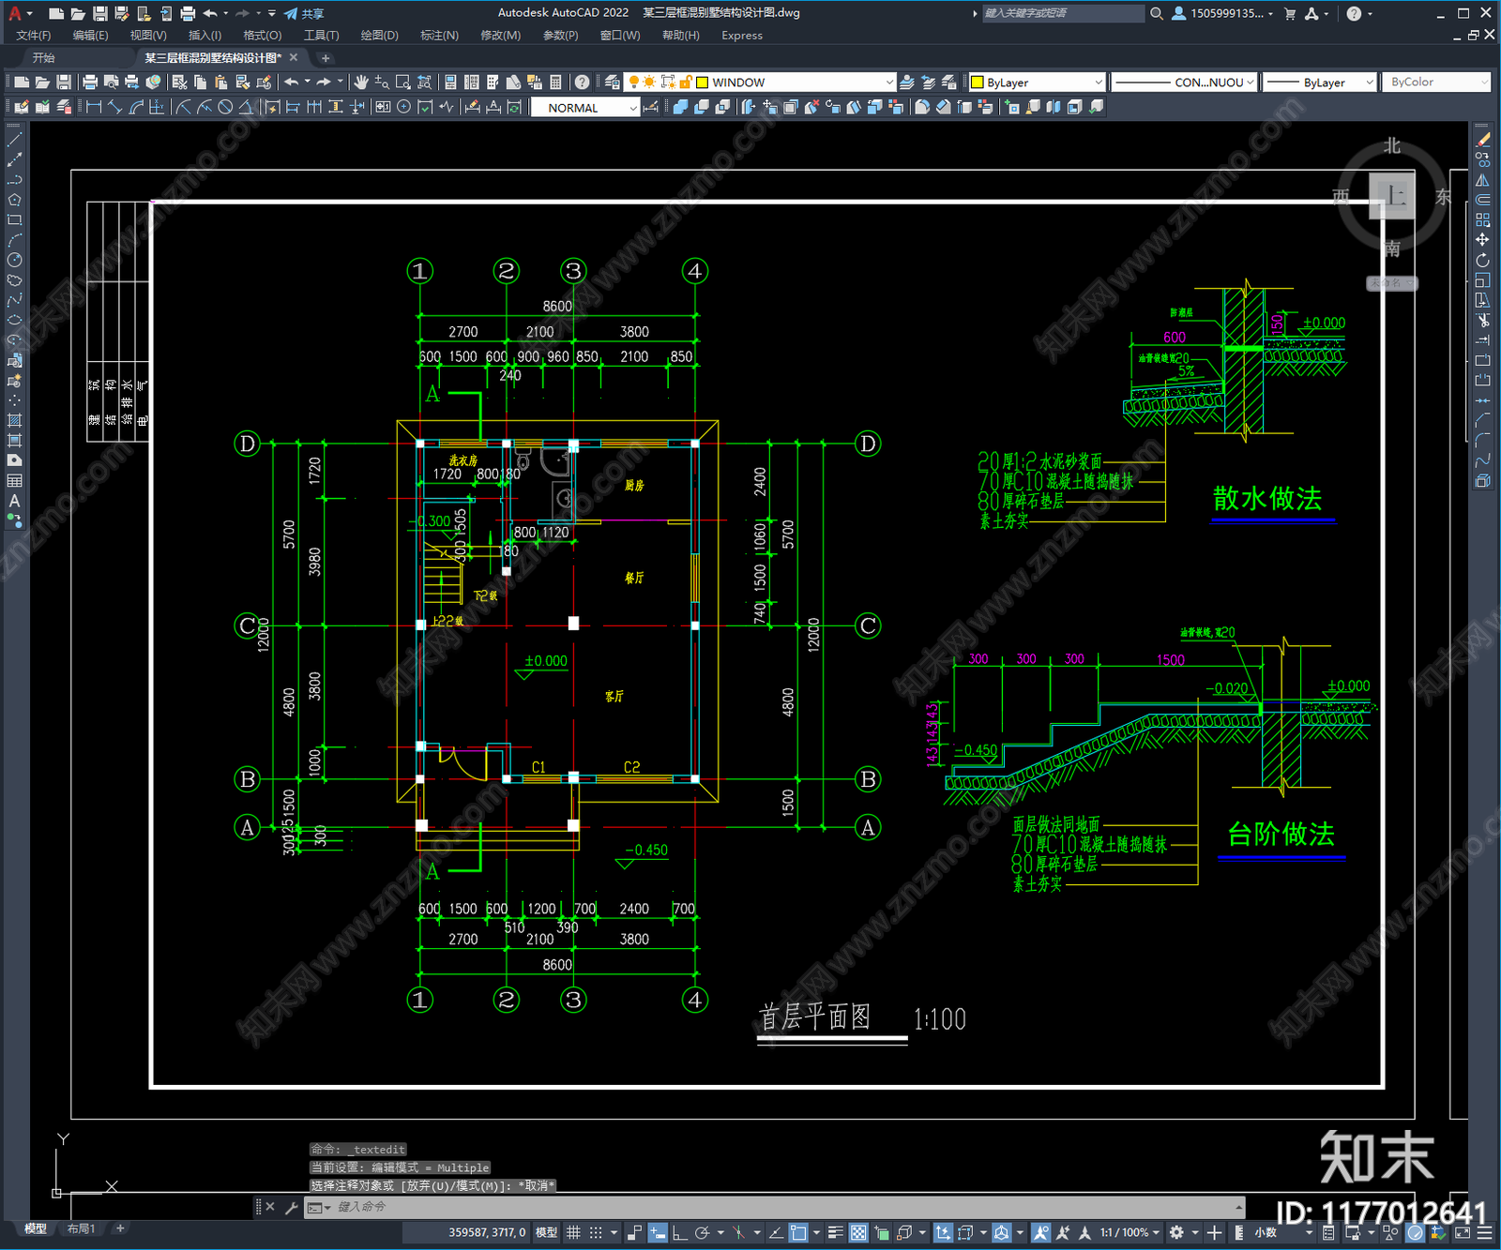This screenshot has height=1250, width=1501.
Task: Add a new drawing tab with plus
Action: coord(326,58)
